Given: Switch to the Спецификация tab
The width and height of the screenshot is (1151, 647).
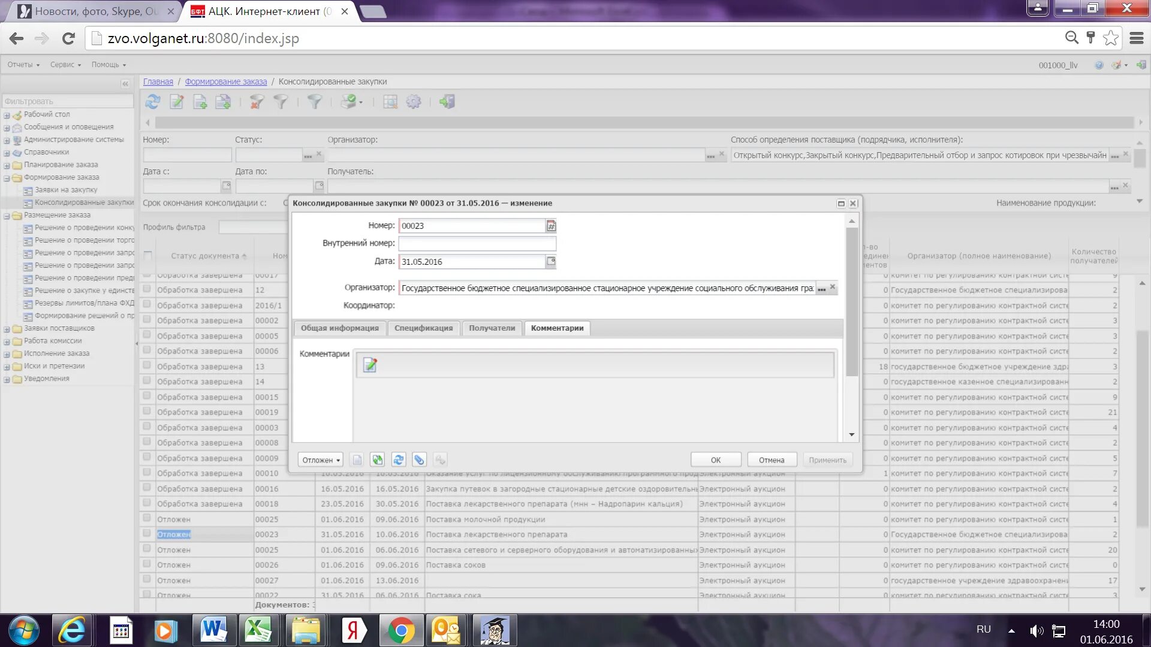Looking at the screenshot, I should pyautogui.click(x=423, y=328).
